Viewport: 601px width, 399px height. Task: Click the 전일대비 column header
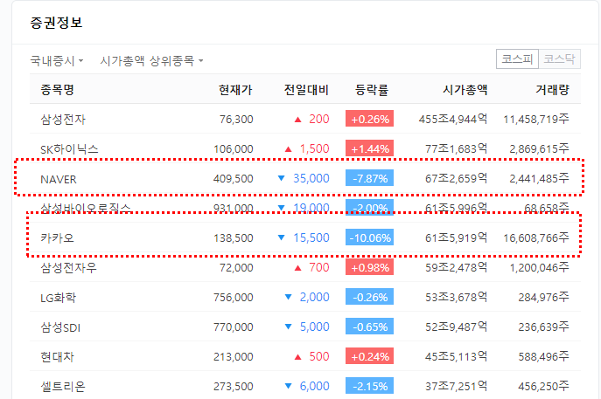pos(306,90)
